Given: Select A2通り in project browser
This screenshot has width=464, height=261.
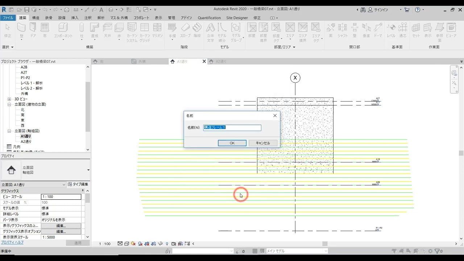Looking at the screenshot, I should pyautogui.click(x=26, y=141).
